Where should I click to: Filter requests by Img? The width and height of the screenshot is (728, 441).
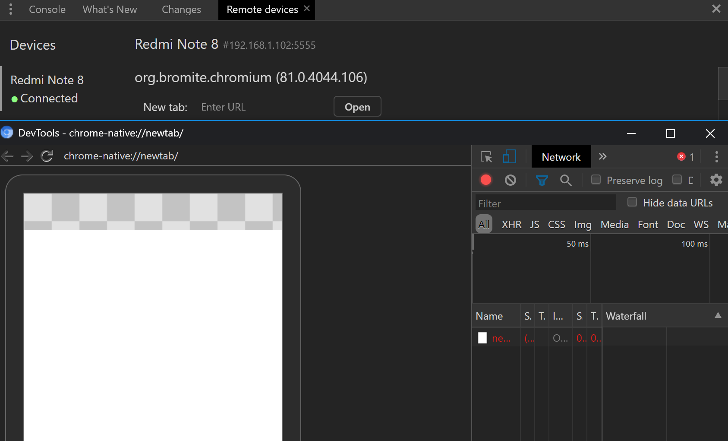(x=583, y=225)
